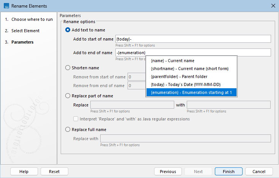
Task: Choose {shortname} - Current name (short form)
Action: [191, 69]
